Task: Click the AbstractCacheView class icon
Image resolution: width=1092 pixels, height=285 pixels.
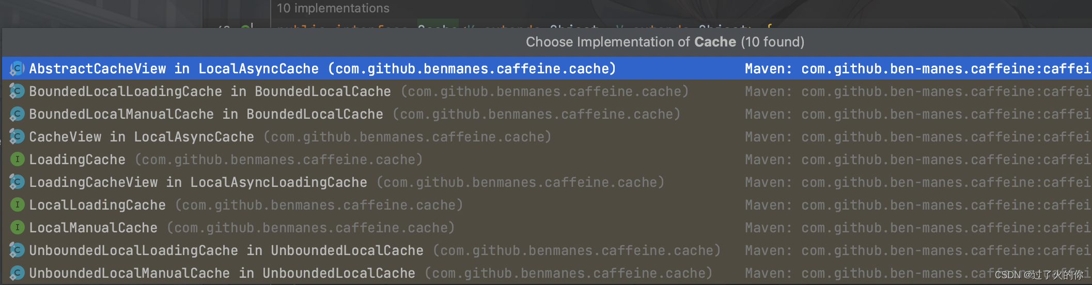Action: (17, 69)
